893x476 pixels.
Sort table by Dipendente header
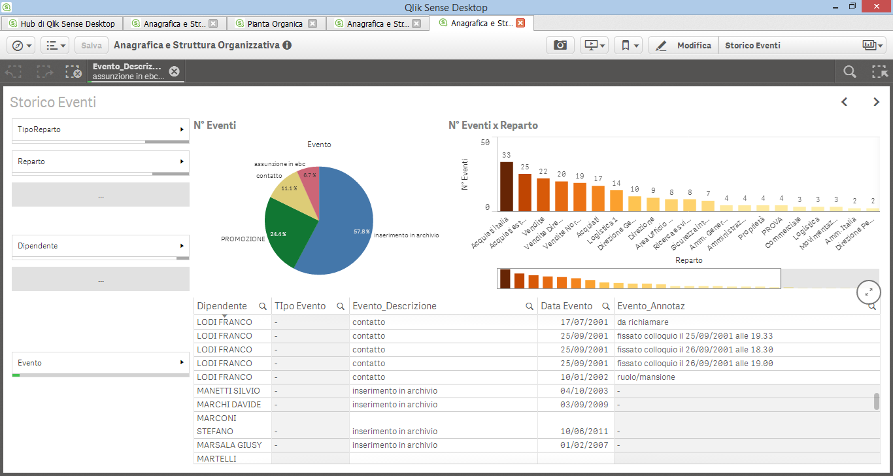222,306
